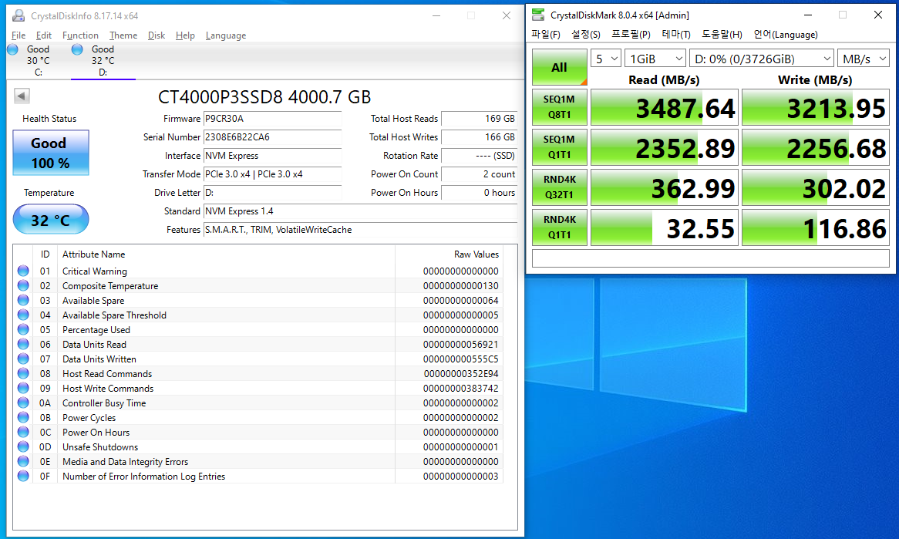This screenshot has width=899, height=539.
Task: Click the CrystalDiskMark title bar app icon
Action: 538,15
